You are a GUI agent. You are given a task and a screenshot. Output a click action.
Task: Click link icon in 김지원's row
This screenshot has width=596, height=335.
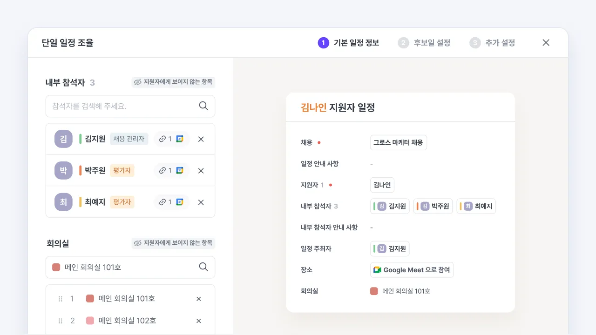pyautogui.click(x=163, y=139)
